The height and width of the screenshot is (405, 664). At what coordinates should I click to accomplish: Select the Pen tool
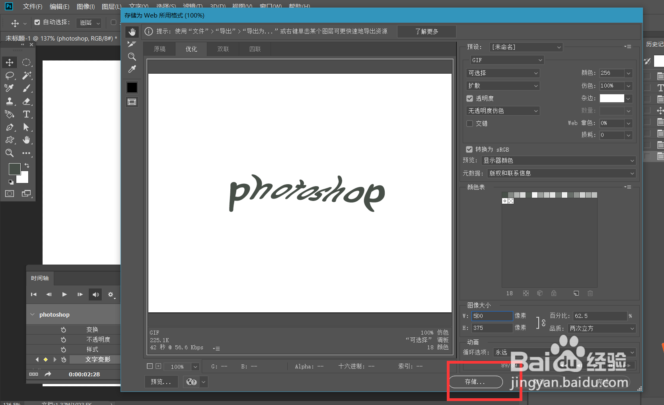pos(10,127)
